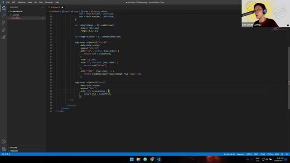Viewport: 290px width, 163px height.
Task: Open the Selection menu
Action: [x=21, y=2]
